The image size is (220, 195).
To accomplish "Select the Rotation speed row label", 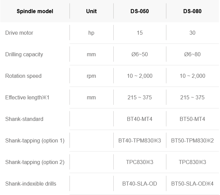I will (23, 76).
